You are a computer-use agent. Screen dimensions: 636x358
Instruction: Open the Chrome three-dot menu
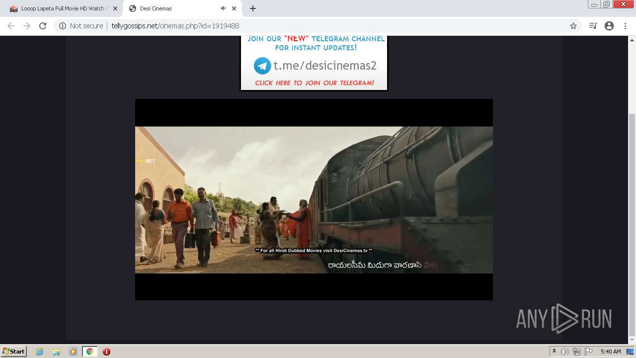[x=625, y=26]
